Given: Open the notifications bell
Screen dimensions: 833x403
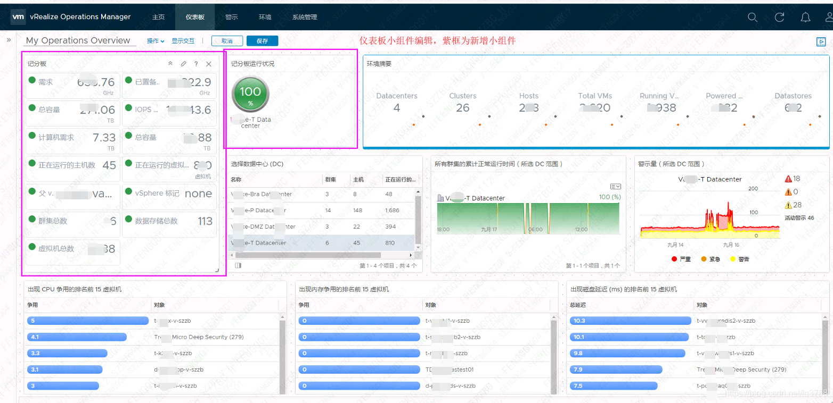Looking at the screenshot, I should coord(806,17).
